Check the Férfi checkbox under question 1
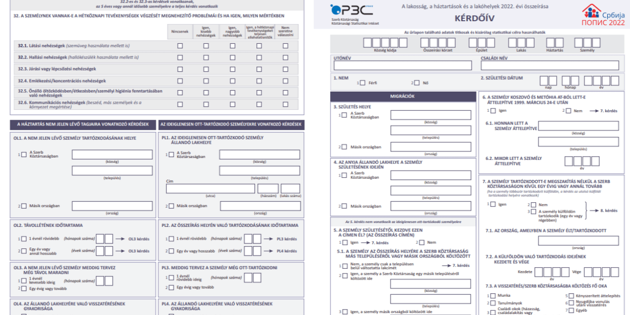The image size is (630, 315). click(363, 83)
